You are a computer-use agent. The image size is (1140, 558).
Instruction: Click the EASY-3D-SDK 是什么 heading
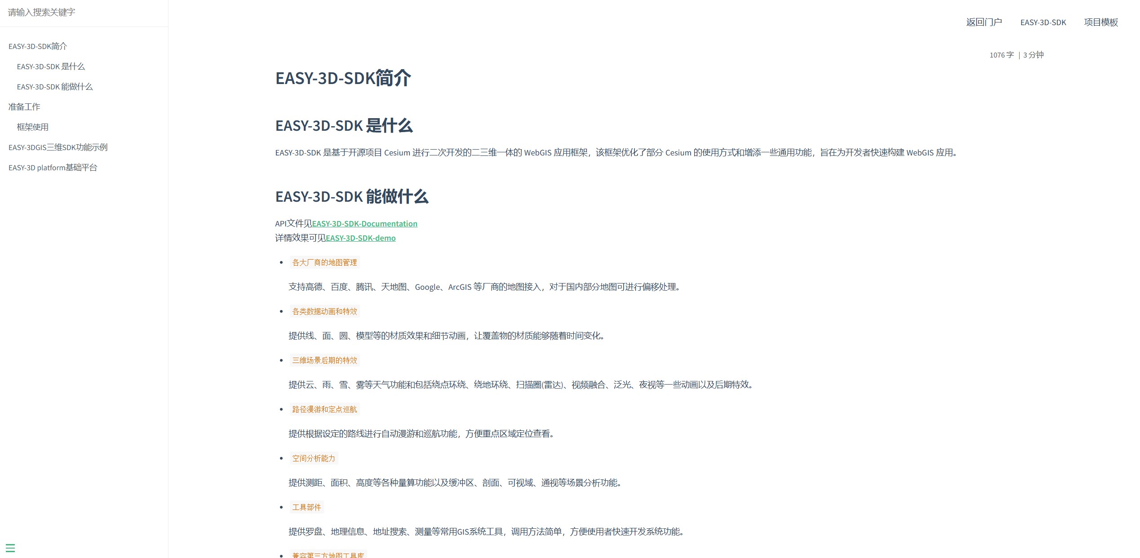point(344,125)
